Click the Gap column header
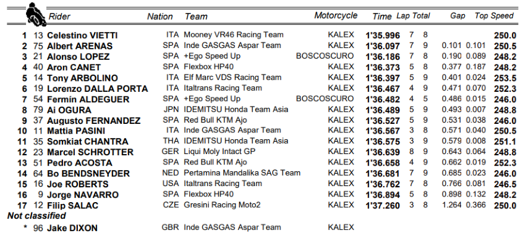 458,16
